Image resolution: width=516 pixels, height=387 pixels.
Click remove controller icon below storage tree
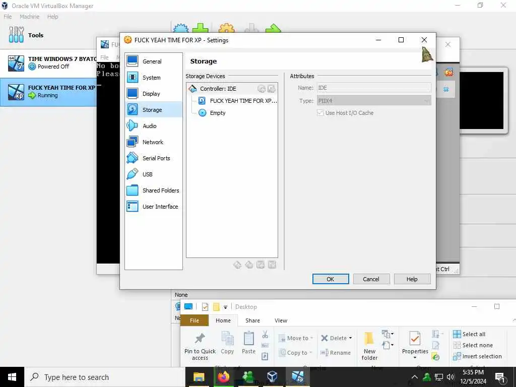pyautogui.click(x=249, y=265)
